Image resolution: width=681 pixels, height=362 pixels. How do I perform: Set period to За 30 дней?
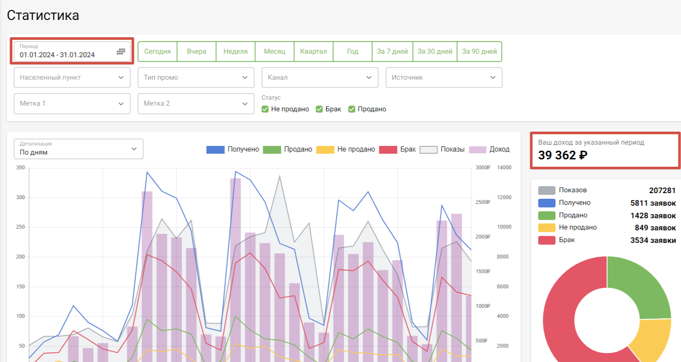[x=435, y=52]
